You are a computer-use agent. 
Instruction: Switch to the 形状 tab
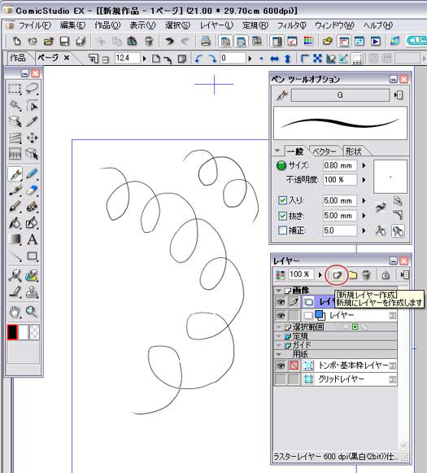[x=354, y=151]
